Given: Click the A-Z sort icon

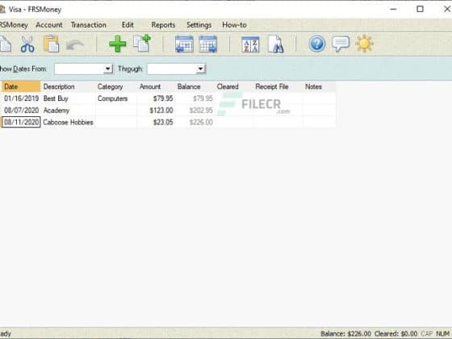Looking at the screenshot, I should (250, 44).
